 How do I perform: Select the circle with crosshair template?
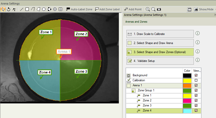55,9
